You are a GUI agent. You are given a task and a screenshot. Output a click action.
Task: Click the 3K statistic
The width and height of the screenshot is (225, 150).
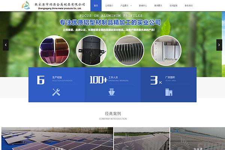click(x=156, y=80)
